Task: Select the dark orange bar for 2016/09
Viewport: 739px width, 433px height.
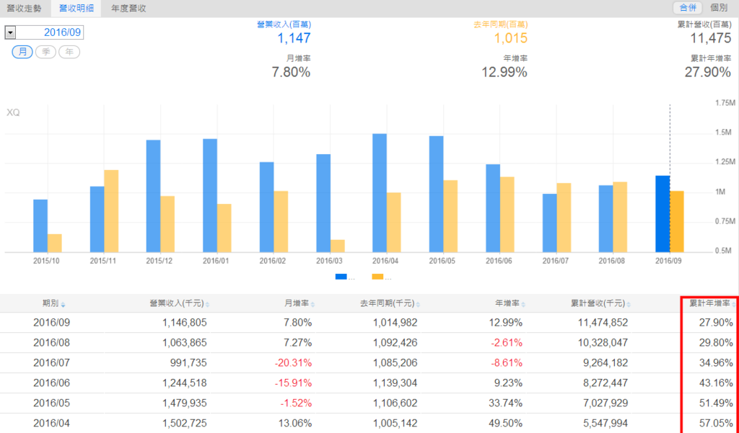Action: [677, 222]
